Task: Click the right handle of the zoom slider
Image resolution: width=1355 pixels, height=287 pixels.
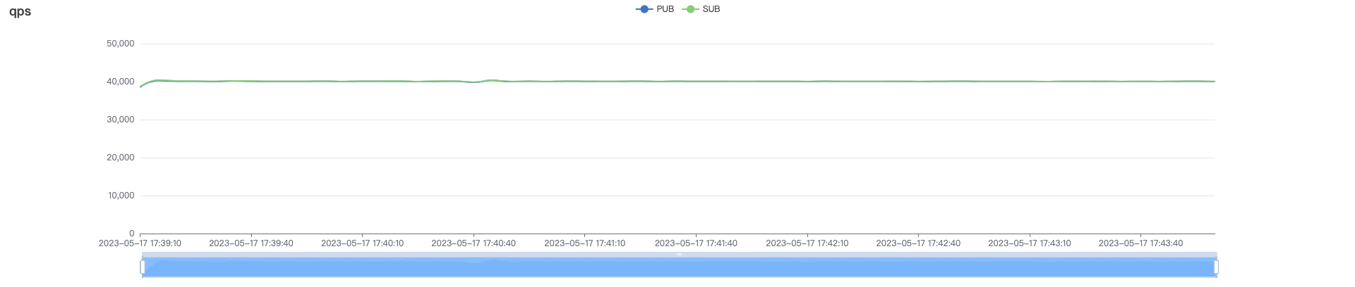Action: point(1216,267)
